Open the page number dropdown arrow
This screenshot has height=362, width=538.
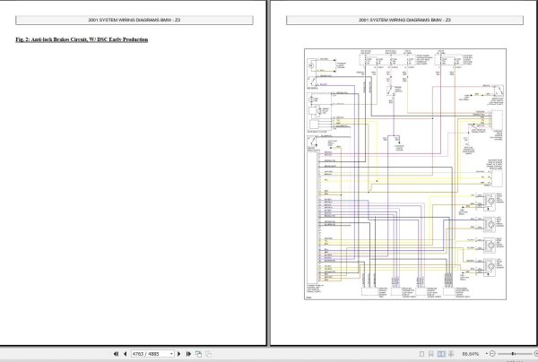[x=171, y=354]
